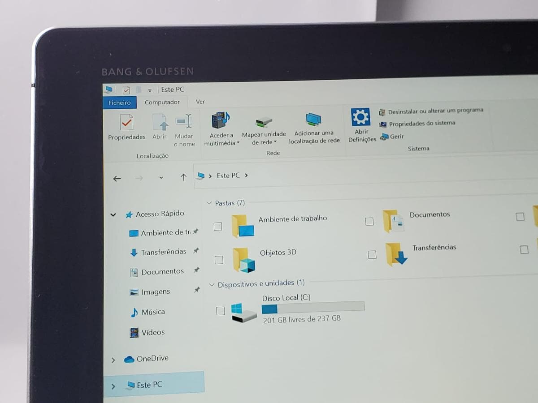Click the Disco Local (C:) drive icon
This screenshot has width=538, height=403.
tap(243, 313)
